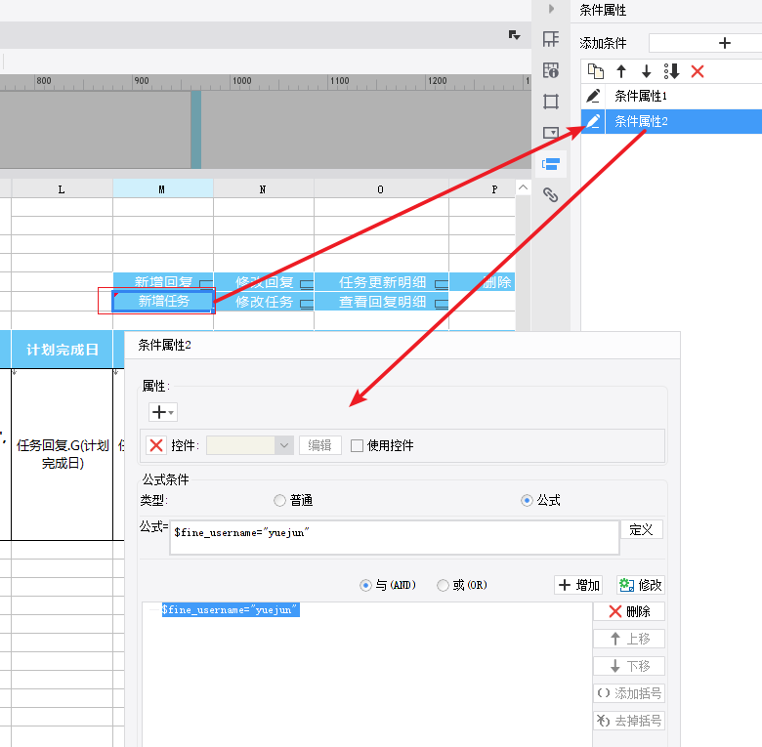Click the 增加 button

pyautogui.click(x=578, y=585)
